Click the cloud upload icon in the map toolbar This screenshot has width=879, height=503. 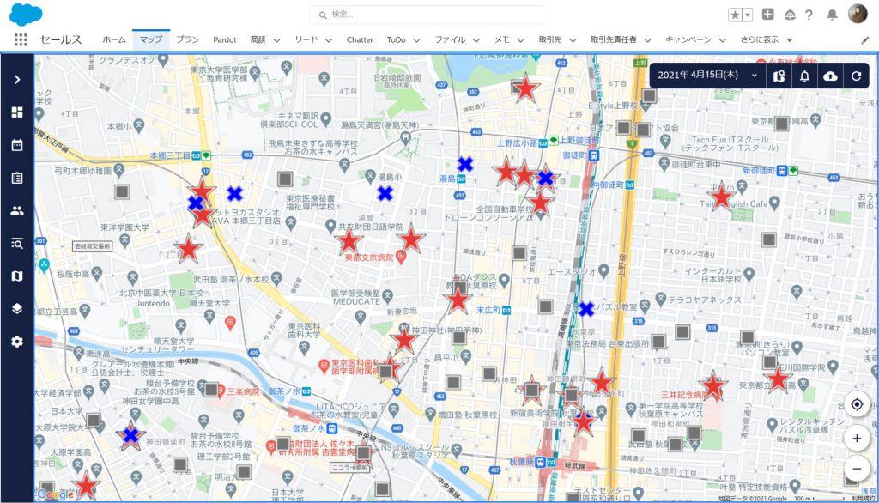pos(828,75)
